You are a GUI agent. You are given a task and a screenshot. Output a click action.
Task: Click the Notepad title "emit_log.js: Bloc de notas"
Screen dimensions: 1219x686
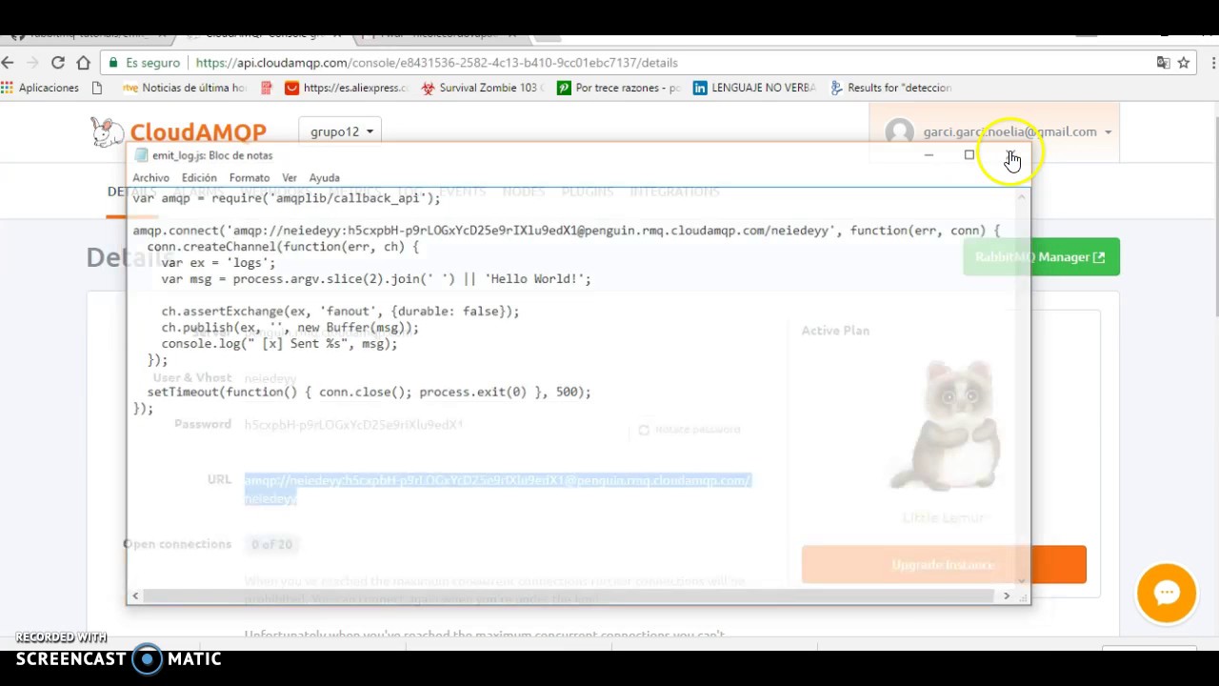click(212, 155)
